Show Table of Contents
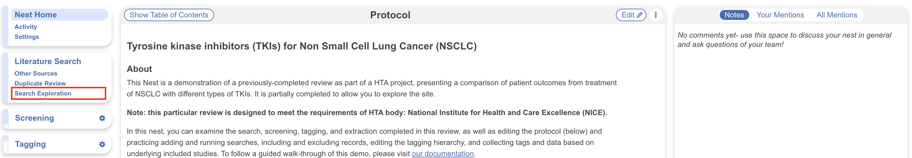912x158 pixels. click(x=169, y=15)
